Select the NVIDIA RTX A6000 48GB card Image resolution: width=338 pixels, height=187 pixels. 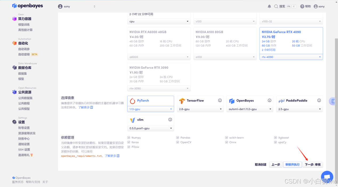pos(159,43)
